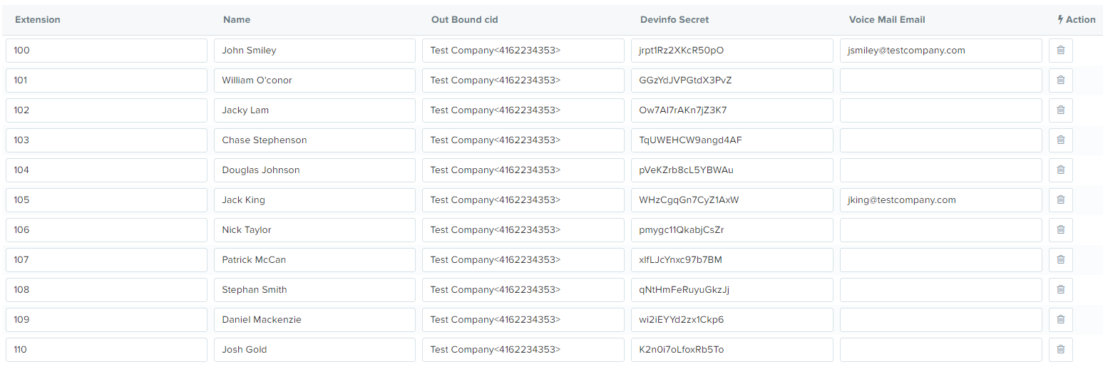Remove extension 110 with trash icon
Screen dimensions: 1103x379
click(x=1060, y=350)
